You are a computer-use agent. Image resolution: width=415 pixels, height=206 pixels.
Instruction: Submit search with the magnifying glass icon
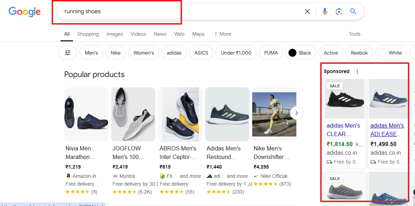point(353,11)
